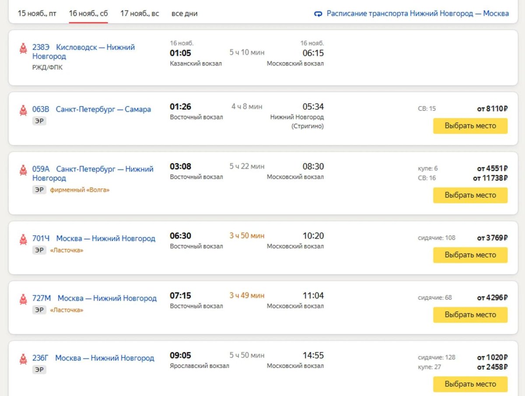Pick a seat for the 07:15 Ласточка
Viewport: 525px width, 396px height.
[x=470, y=315]
